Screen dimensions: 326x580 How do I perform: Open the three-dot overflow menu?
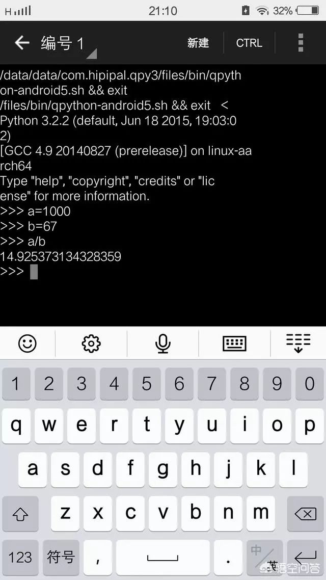pos(301,43)
